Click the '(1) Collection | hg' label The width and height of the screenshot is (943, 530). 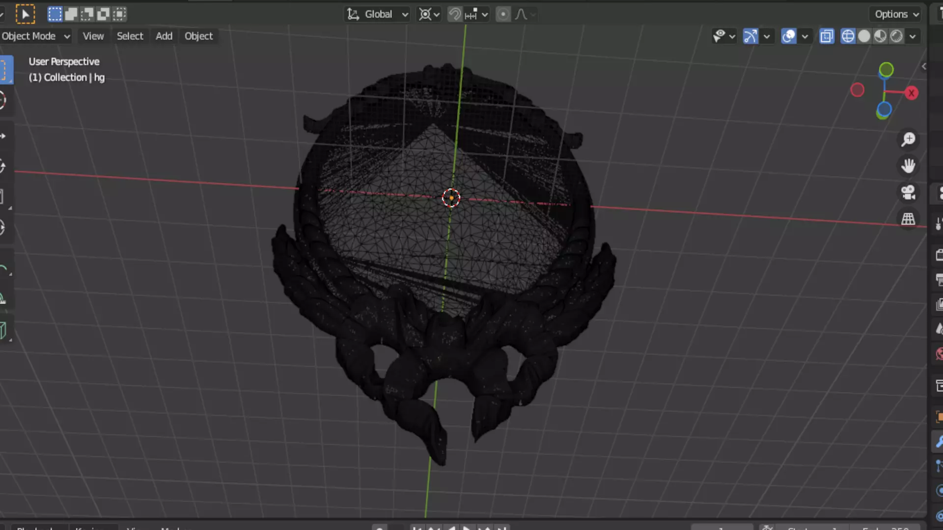[x=66, y=77]
